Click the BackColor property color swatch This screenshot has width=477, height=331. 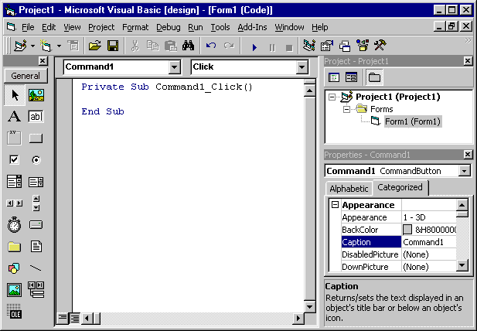407,230
